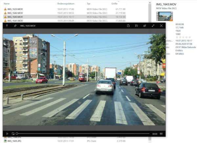Image resolution: width=197 pixels, height=143 pixels.
Task: Click the VLC cone icon of IMG_1643.MOV
Action: coord(5,17)
